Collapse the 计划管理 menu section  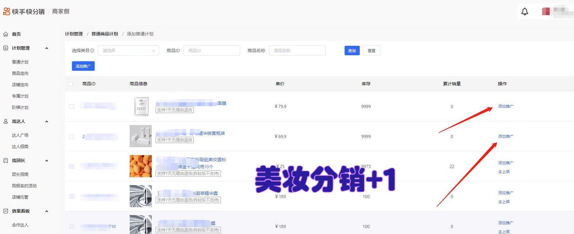tap(46, 48)
